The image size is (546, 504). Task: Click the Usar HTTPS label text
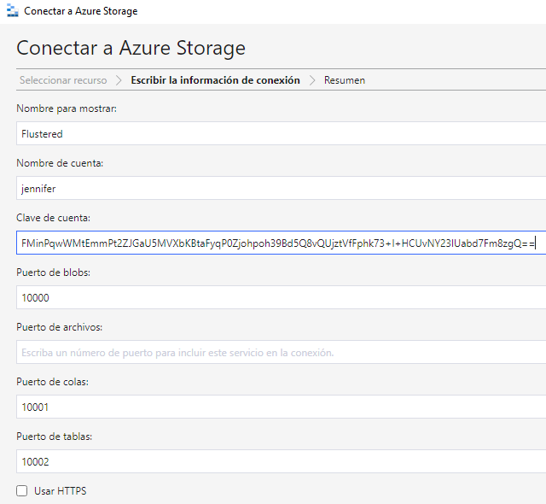60,491
